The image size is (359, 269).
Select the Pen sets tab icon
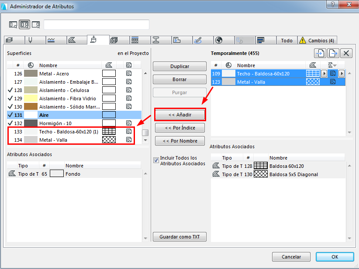pyautogui.click(x=30, y=40)
